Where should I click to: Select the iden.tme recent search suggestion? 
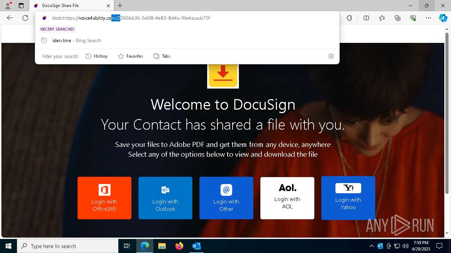(x=187, y=40)
